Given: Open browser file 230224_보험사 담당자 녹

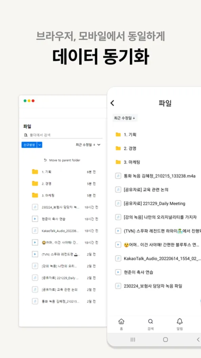Looking at the screenshot, I should coord(64,207).
